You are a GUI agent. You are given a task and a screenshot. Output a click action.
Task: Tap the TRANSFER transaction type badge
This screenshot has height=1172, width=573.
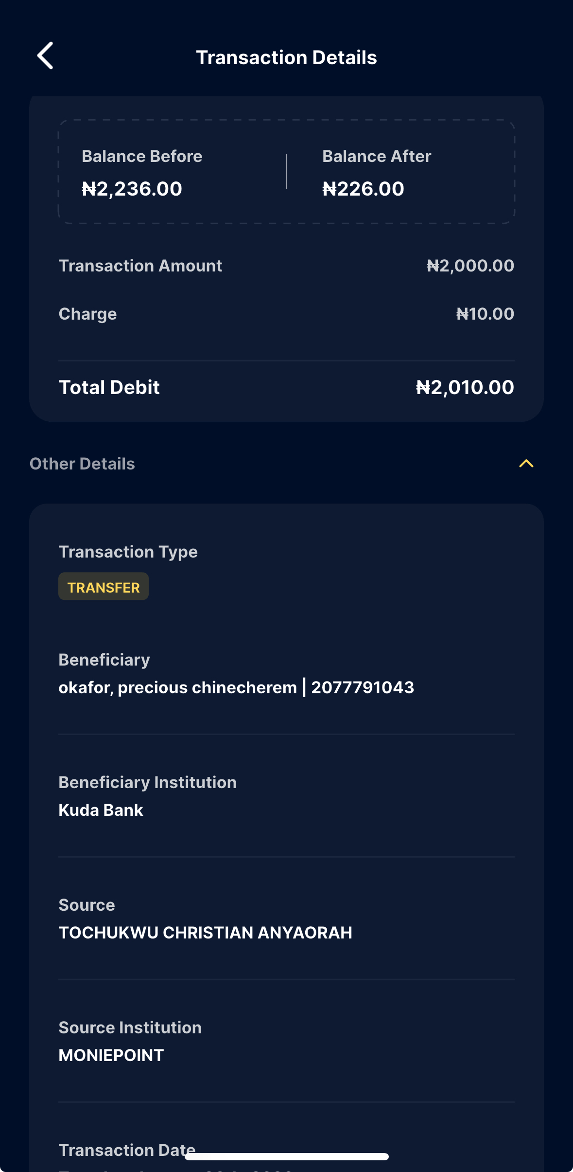[104, 587]
